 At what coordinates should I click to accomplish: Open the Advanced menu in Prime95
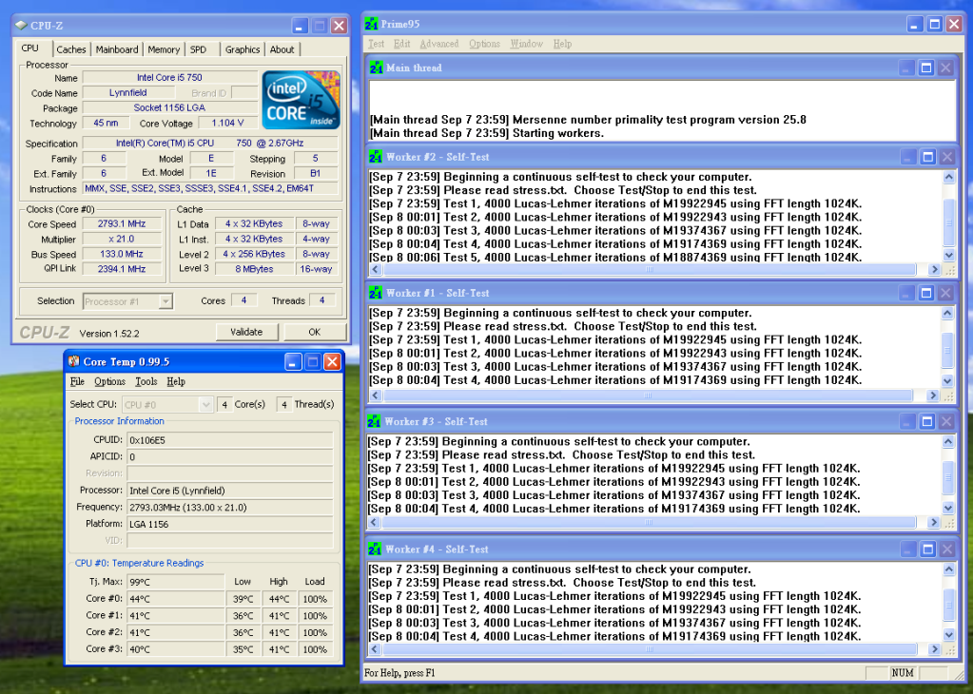439,44
